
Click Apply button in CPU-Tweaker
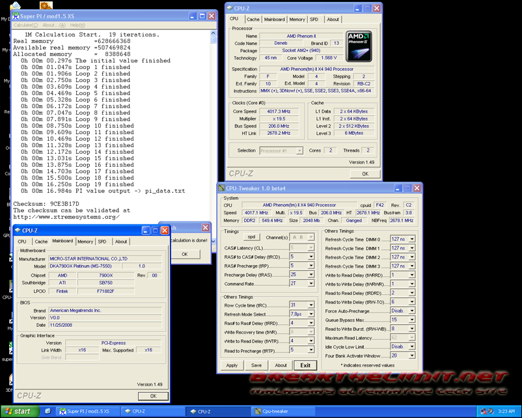coord(232,365)
